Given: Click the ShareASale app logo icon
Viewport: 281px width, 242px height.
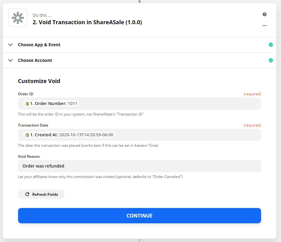Looking at the screenshot, I should click(x=18, y=18).
